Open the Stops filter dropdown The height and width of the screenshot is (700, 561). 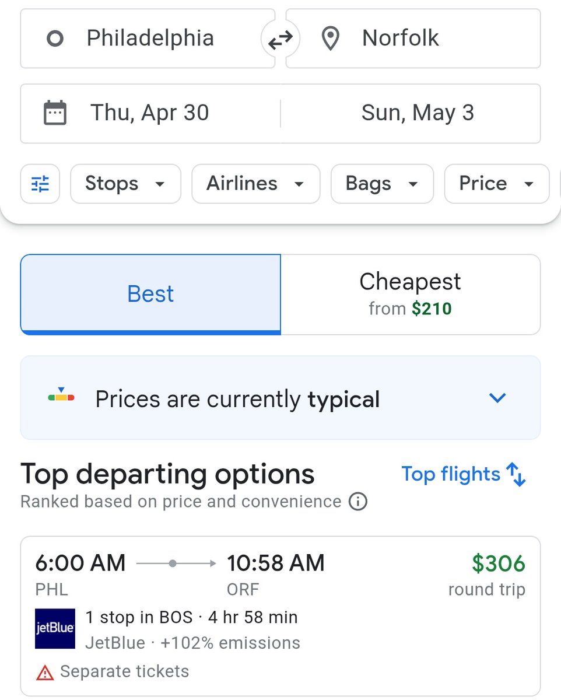click(x=125, y=184)
